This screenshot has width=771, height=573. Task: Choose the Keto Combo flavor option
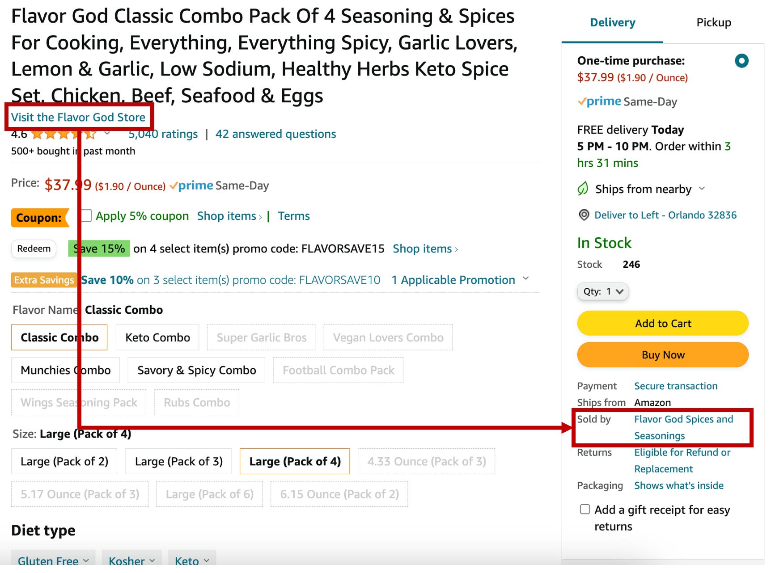coord(157,337)
